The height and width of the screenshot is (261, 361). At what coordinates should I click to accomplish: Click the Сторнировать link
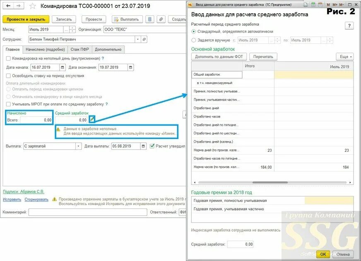pyautogui.click(x=36, y=200)
